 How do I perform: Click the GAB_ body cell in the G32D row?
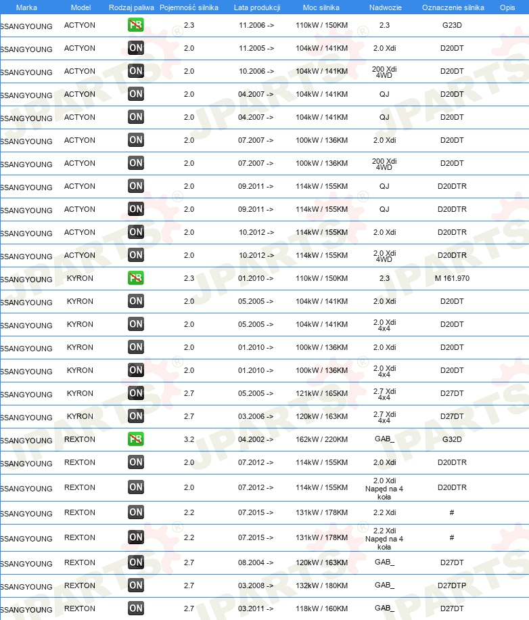384,439
